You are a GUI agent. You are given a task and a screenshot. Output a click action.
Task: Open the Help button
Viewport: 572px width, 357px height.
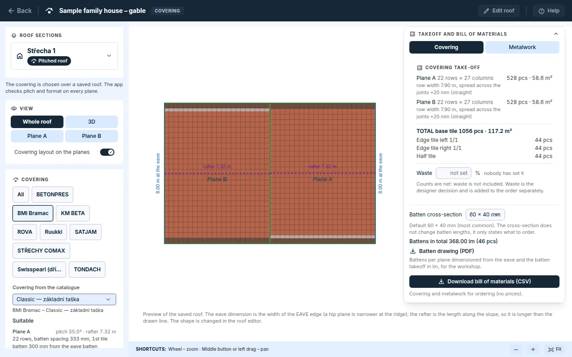(x=549, y=11)
